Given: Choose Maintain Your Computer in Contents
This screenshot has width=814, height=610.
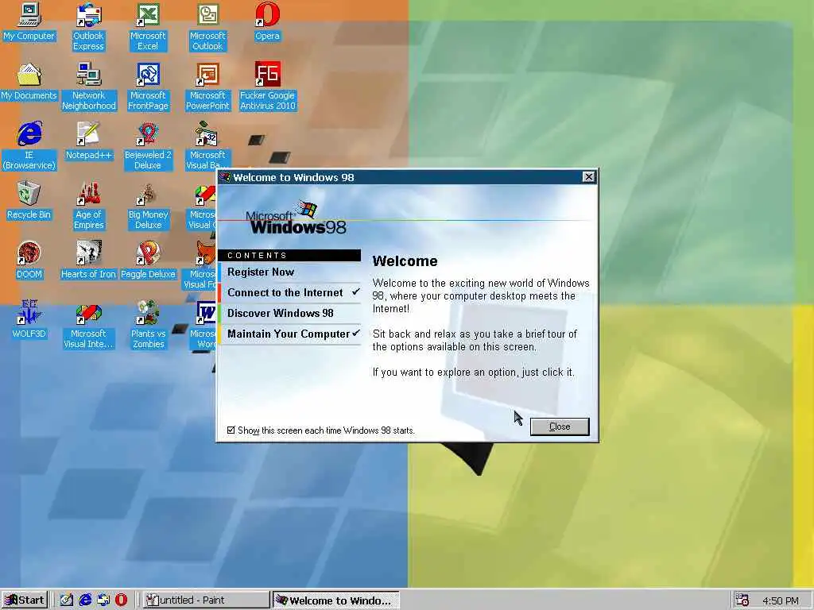Looking at the screenshot, I should (x=289, y=334).
